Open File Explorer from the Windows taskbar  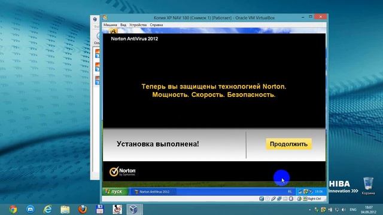tap(65, 210)
